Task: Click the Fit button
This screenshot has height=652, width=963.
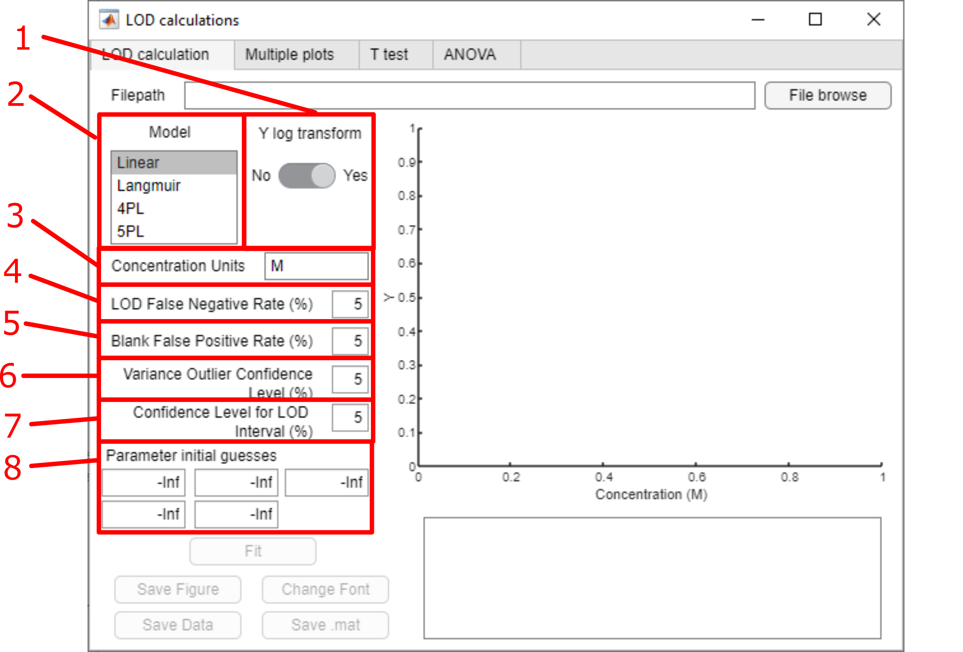Action: pos(253,551)
